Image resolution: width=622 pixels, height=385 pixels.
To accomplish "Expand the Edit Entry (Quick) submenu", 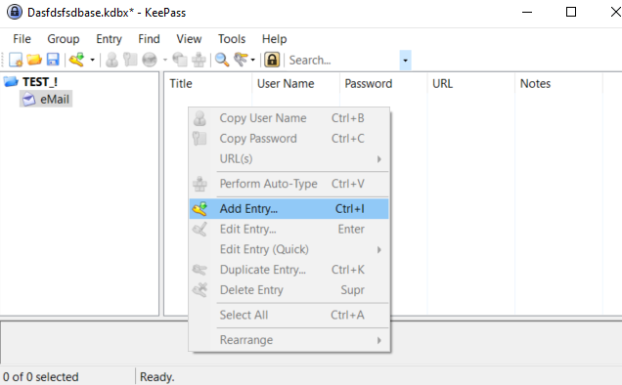I will 289,249.
